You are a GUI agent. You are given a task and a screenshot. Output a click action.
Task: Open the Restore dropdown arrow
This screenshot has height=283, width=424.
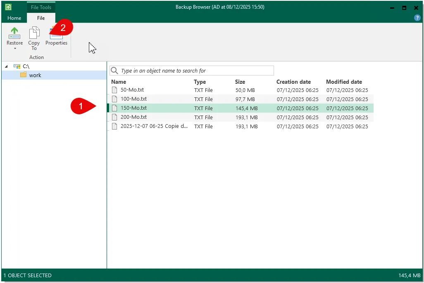14,49
